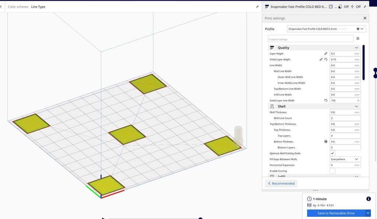
Task: Click the link icon next to Initial Layer Height
Action: pos(321,59)
